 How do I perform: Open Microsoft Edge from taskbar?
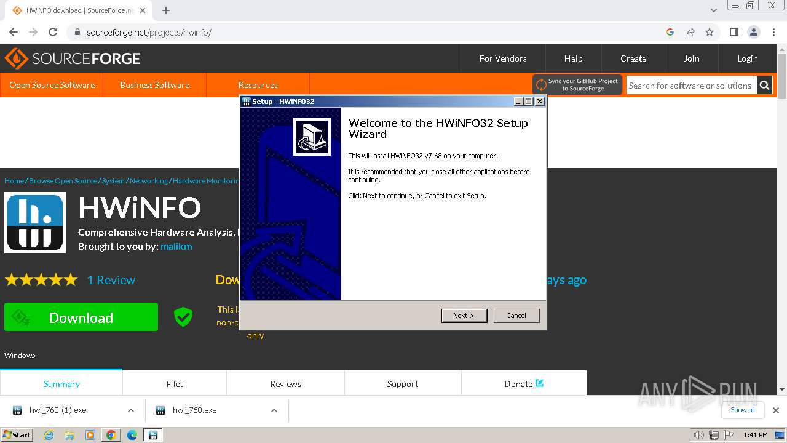coord(132,435)
